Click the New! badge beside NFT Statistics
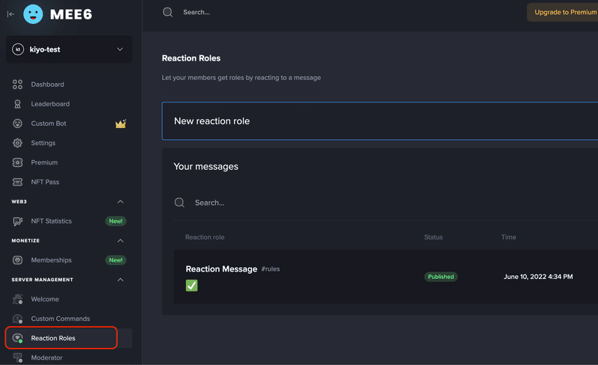 coord(116,221)
